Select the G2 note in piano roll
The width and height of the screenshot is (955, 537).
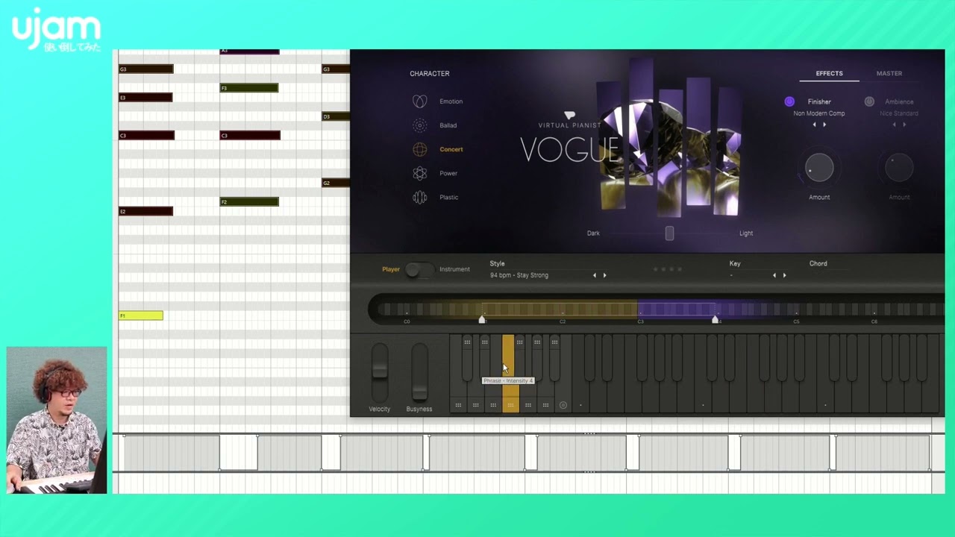click(336, 183)
